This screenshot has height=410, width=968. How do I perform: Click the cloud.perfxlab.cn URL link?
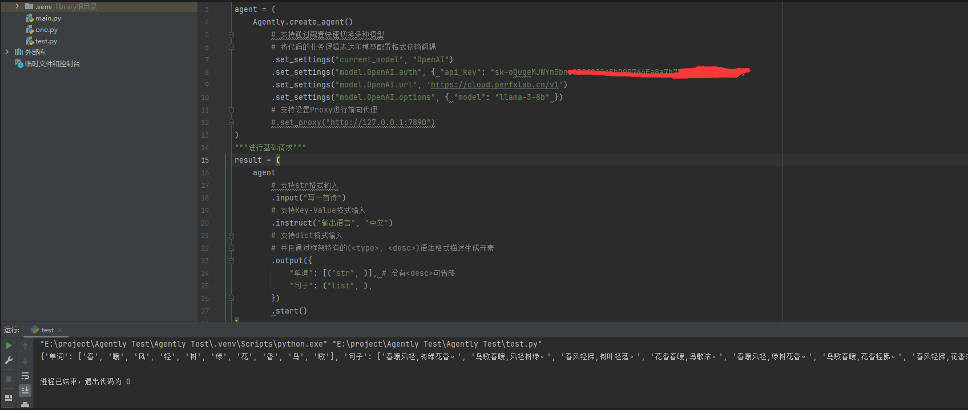coord(494,85)
